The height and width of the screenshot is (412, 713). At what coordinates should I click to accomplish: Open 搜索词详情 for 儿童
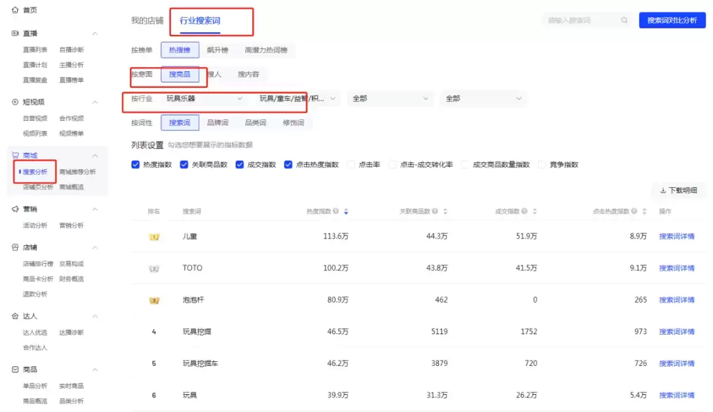676,237
